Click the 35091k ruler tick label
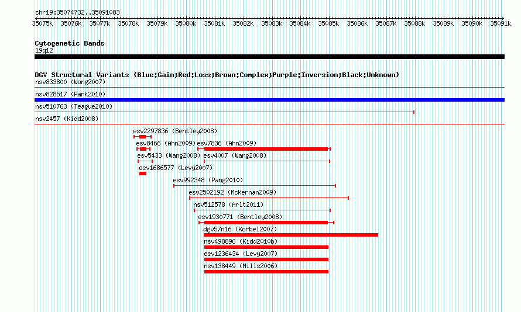The width and height of the screenshot is (521, 312). [x=501, y=23]
